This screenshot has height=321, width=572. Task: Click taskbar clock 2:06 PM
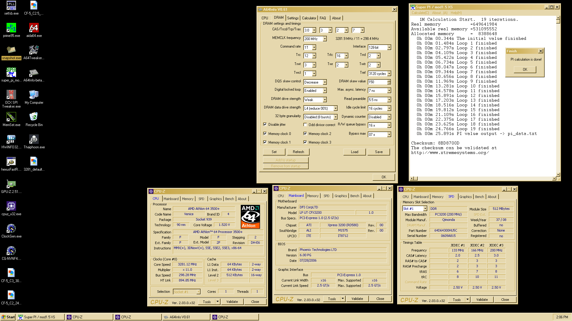coord(562,317)
